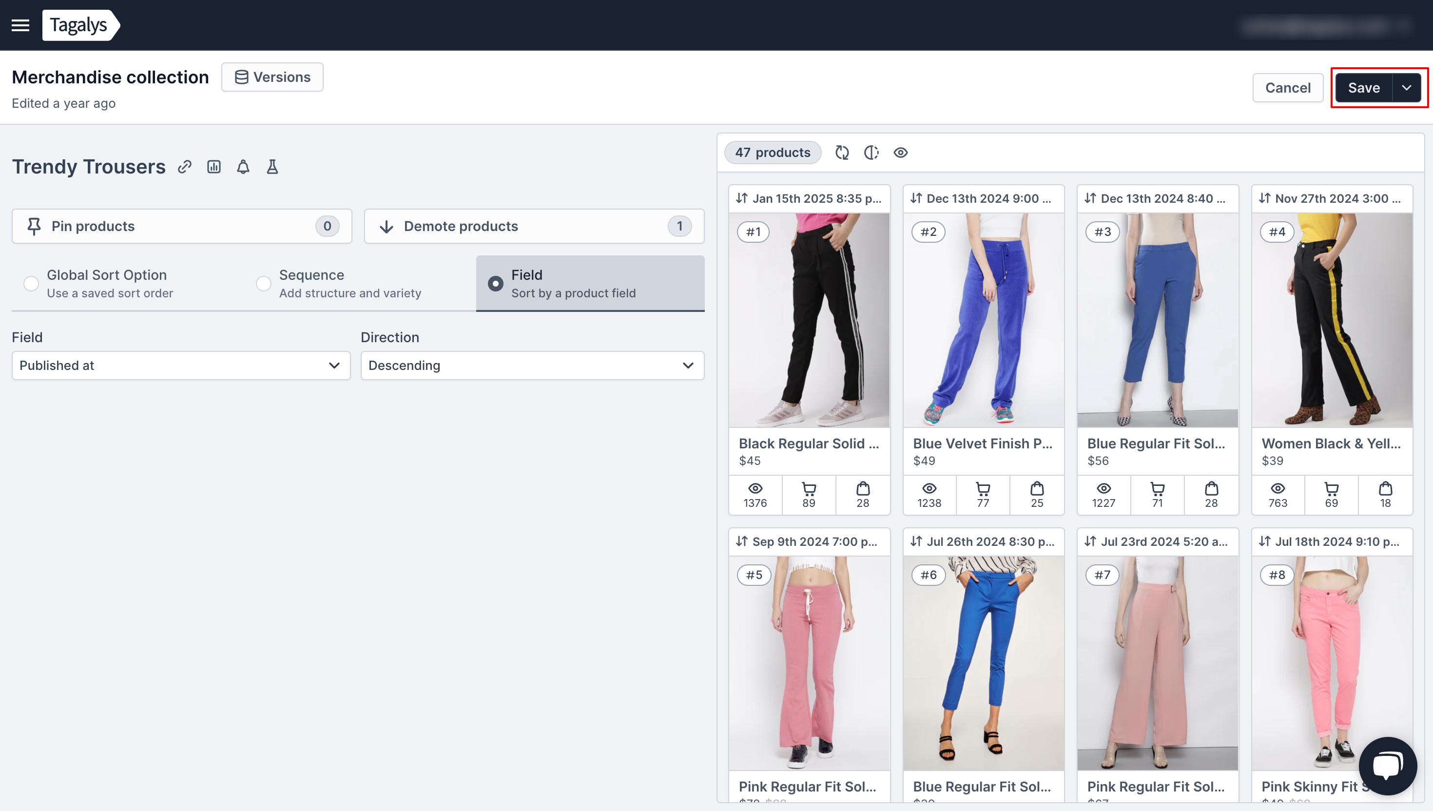Click the Cancel button
Screen dimensions: 1433x811
point(1288,87)
